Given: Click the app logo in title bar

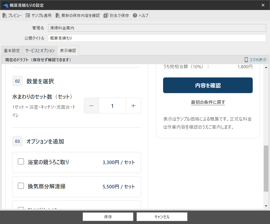Looking at the screenshot, I should click(x=5, y=5).
